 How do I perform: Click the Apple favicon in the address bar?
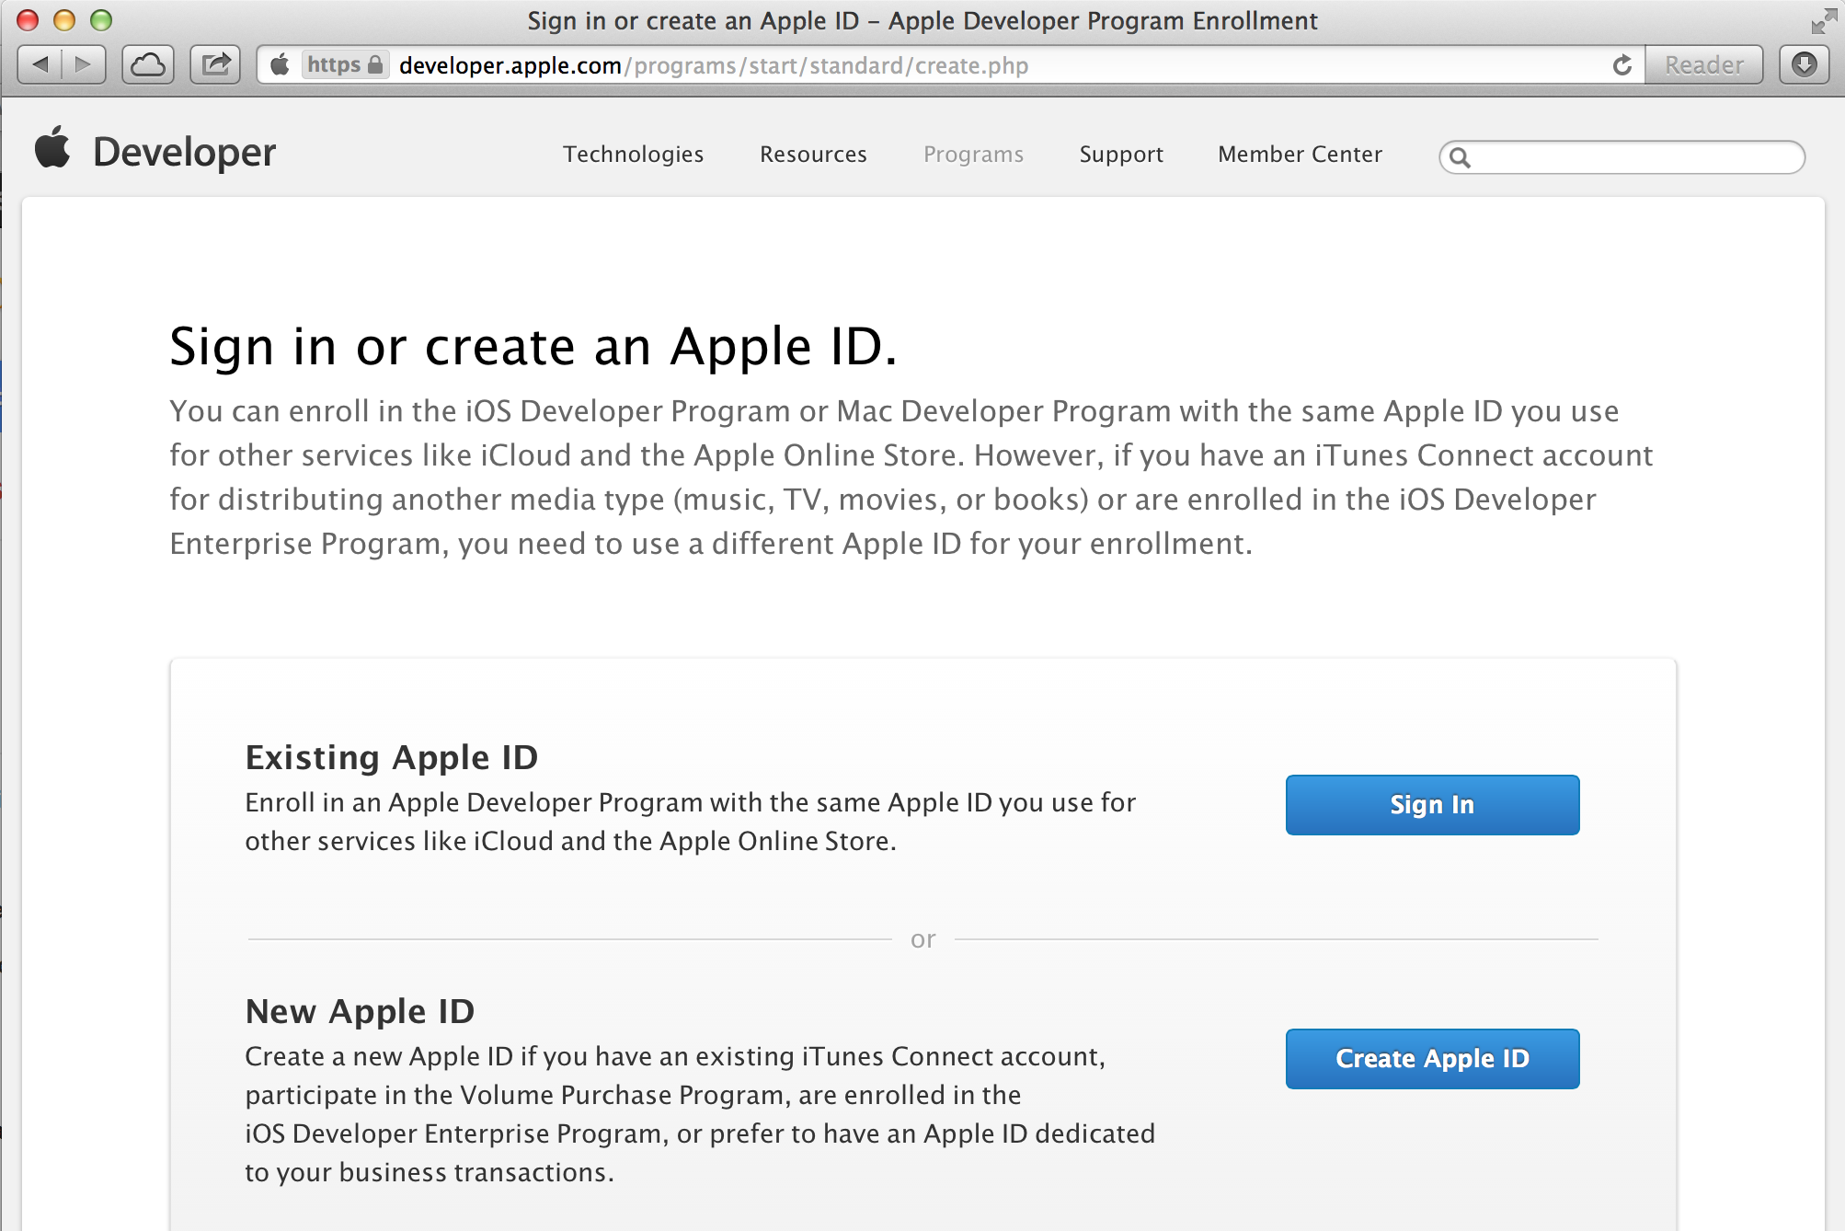click(280, 64)
